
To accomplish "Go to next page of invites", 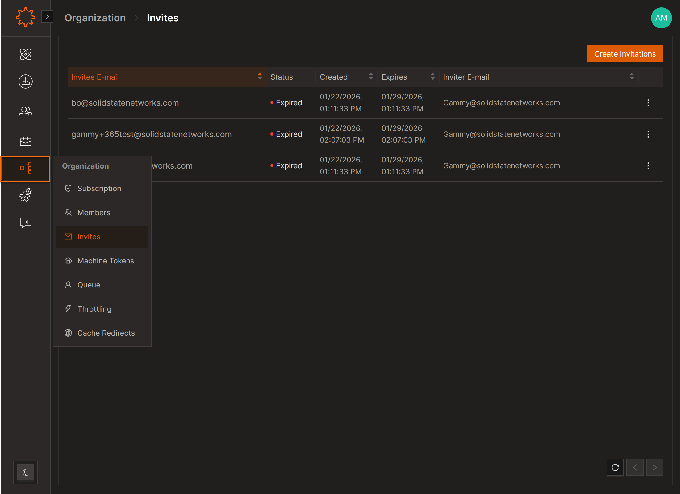I will click(x=654, y=467).
